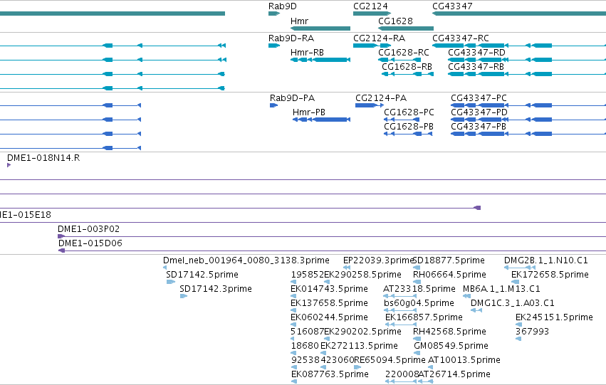Click the EK245151.5prime label

(x=554, y=317)
